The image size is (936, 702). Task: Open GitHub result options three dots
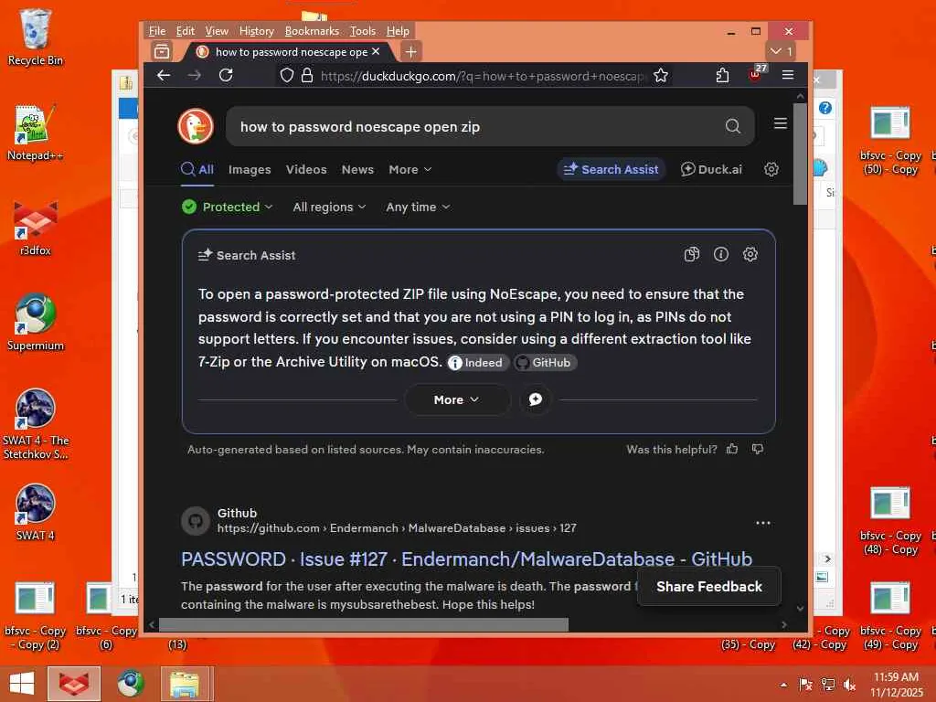pyautogui.click(x=763, y=523)
